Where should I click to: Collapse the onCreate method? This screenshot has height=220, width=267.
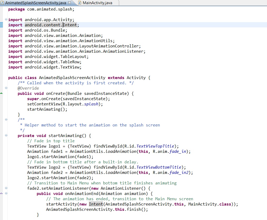6,88
